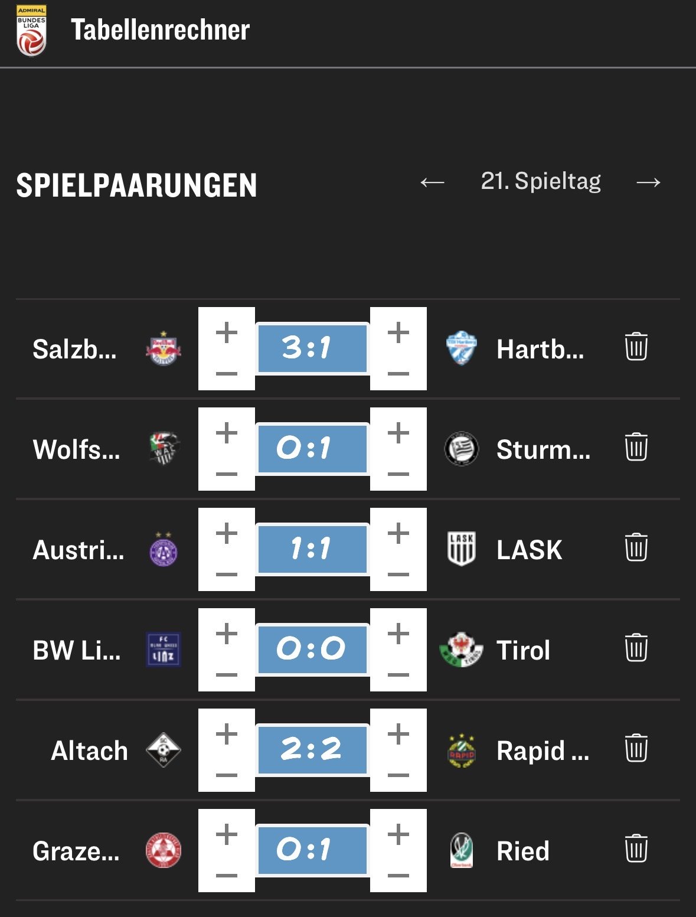The image size is (696, 917).
Task: Click the trash icon for Wolfsberg vs Sturm
Action: click(x=636, y=447)
